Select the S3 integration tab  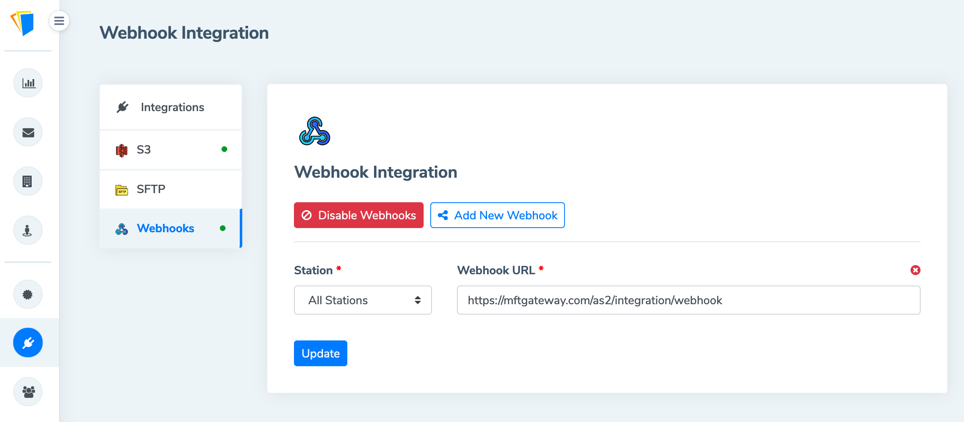point(171,149)
